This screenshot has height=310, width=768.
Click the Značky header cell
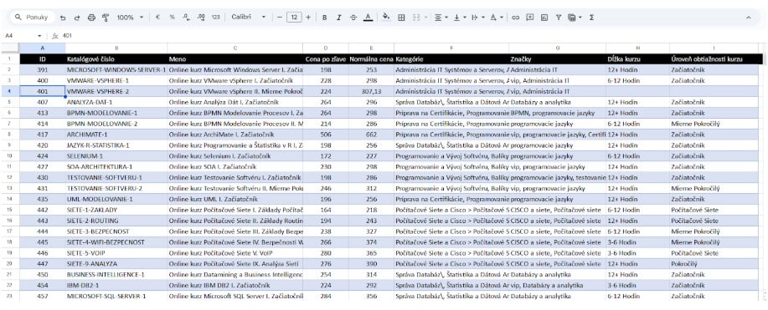pos(558,59)
